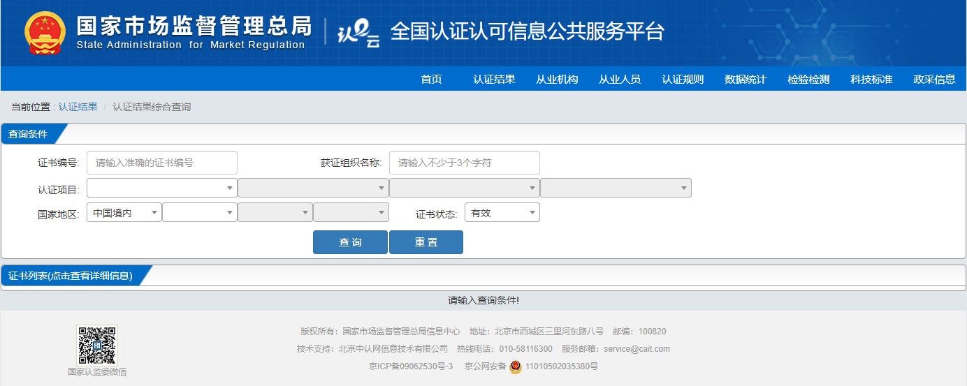Click the 国家认监委微信 caption
Viewport: 967px width, 386px height.
click(97, 372)
